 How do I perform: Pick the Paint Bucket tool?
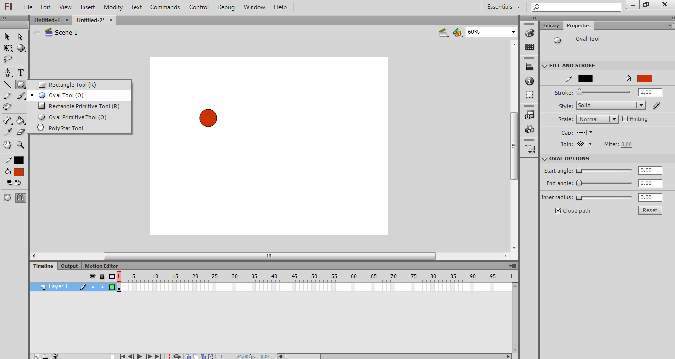pos(20,120)
